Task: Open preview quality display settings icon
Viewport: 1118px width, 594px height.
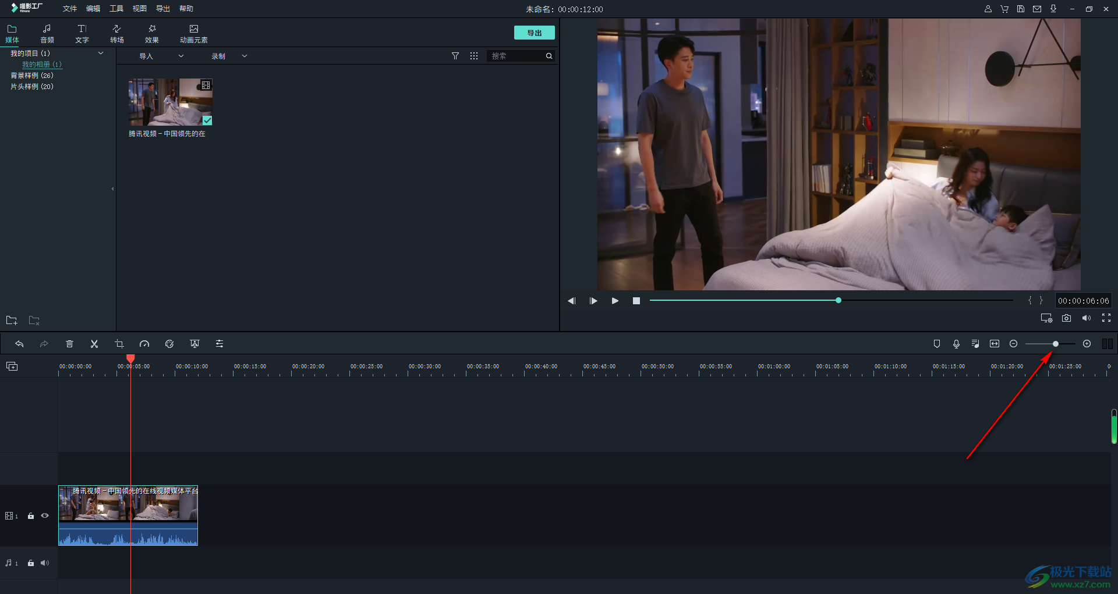Action: [x=1046, y=318]
